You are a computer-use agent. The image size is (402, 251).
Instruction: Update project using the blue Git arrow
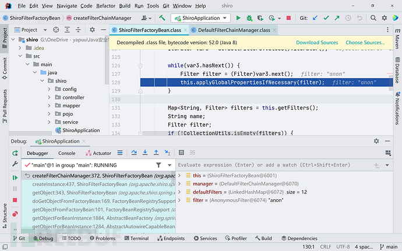(x=315, y=18)
